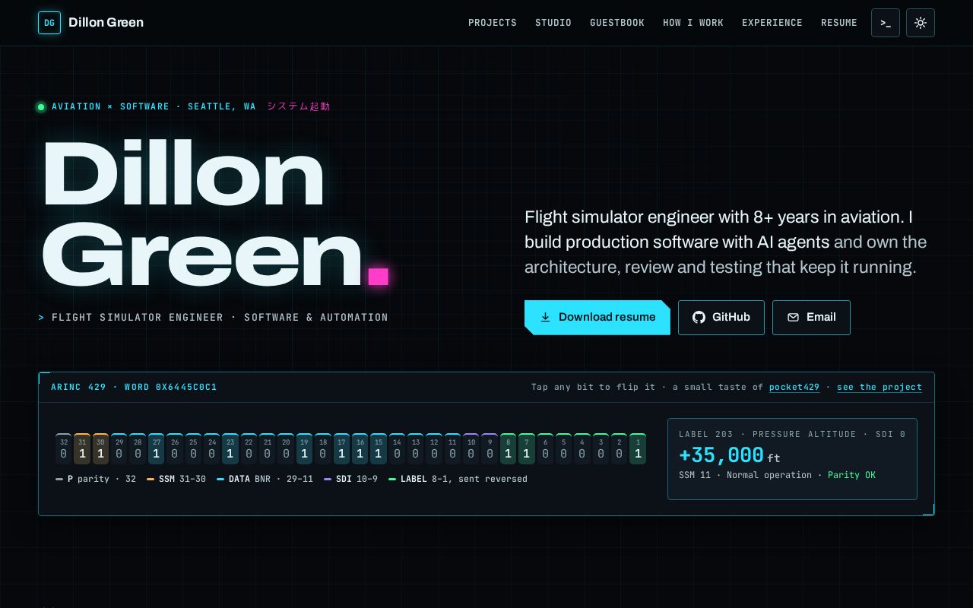The image size is (973, 608).
Task: Open the terminal prompt icon button
Action: 886,23
